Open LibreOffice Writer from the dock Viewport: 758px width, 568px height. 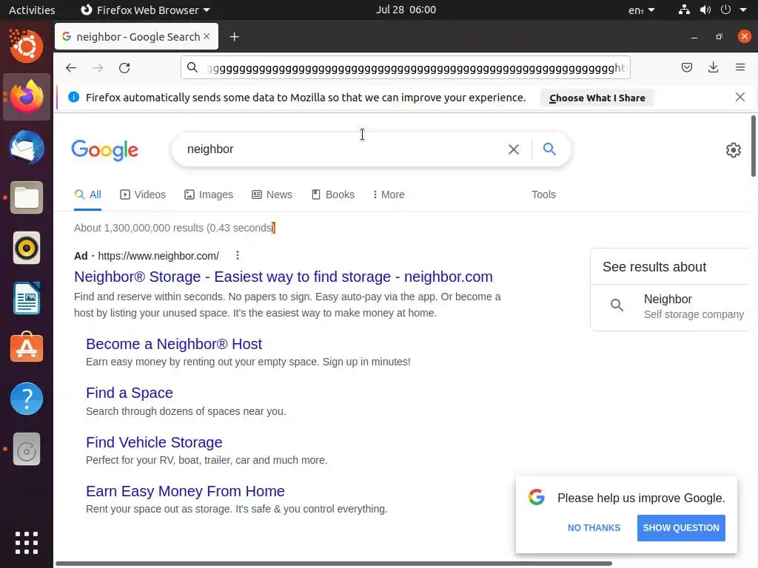[x=27, y=299]
